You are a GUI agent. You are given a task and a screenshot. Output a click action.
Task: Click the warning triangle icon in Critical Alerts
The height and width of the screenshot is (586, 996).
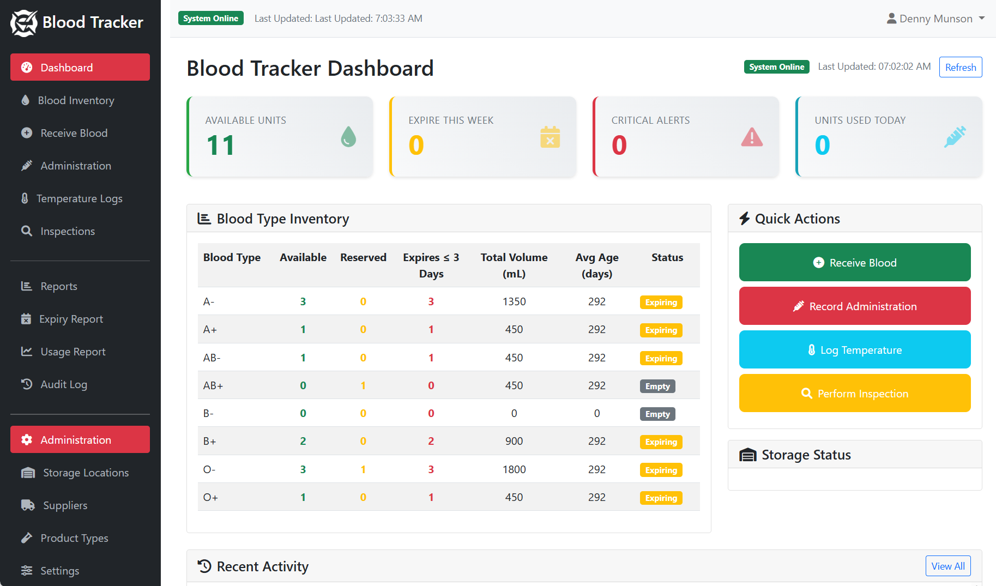click(752, 137)
